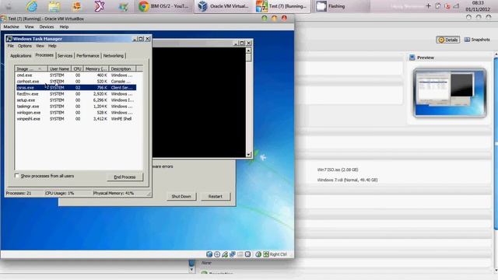Viewport: 498px width, 280px height.
Task: Select the setup.exe process row
Action: point(76,100)
